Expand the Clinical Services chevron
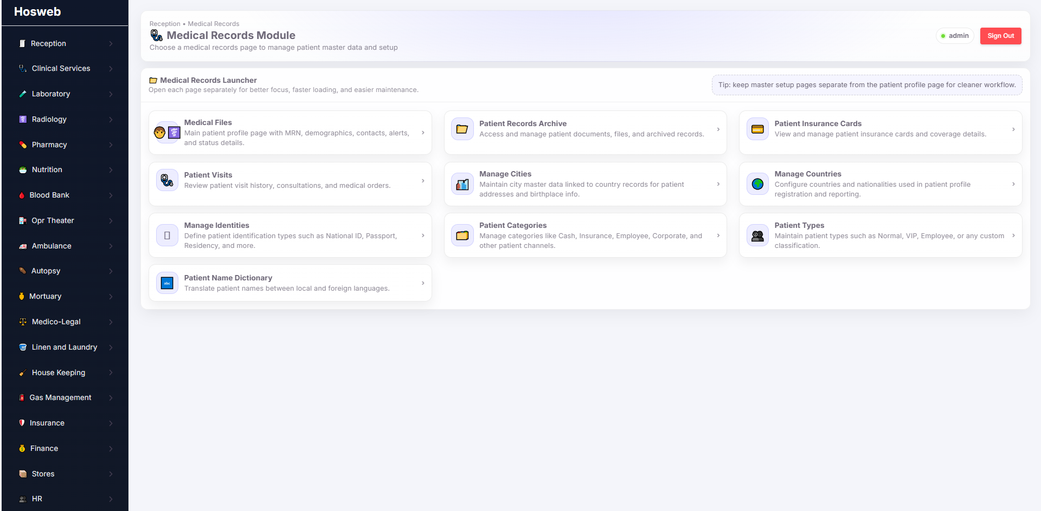1041x511 pixels. (111, 69)
